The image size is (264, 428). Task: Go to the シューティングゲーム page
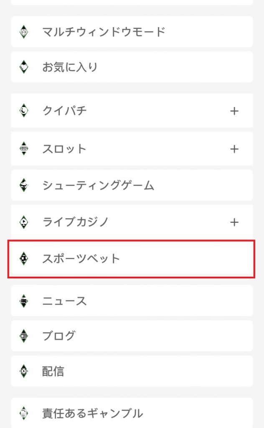(x=98, y=186)
